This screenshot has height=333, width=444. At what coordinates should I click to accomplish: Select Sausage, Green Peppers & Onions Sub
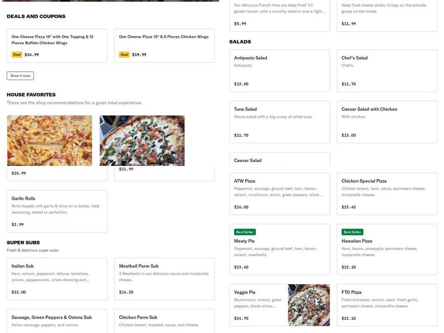[57, 320]
